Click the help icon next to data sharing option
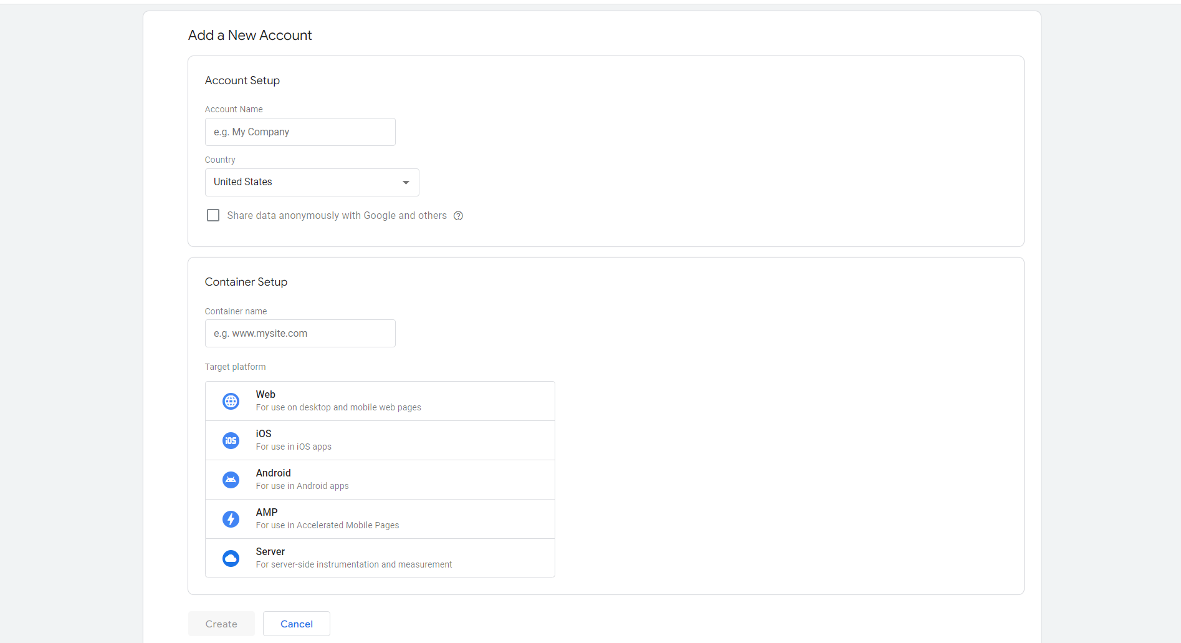The image size is (1181, 643). click(x=458, y=215)
